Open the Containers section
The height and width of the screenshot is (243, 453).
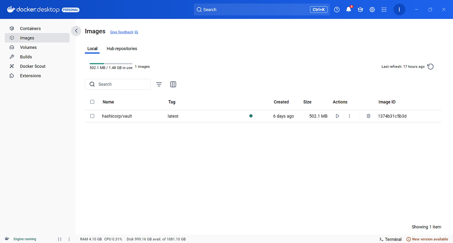tap(37, 28)
